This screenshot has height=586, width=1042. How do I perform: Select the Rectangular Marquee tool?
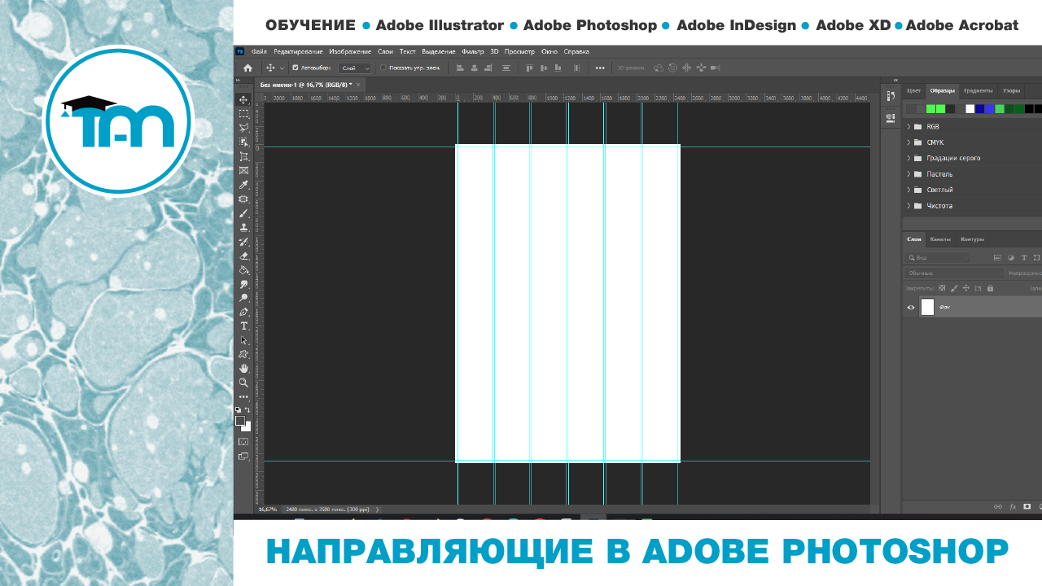243,114
